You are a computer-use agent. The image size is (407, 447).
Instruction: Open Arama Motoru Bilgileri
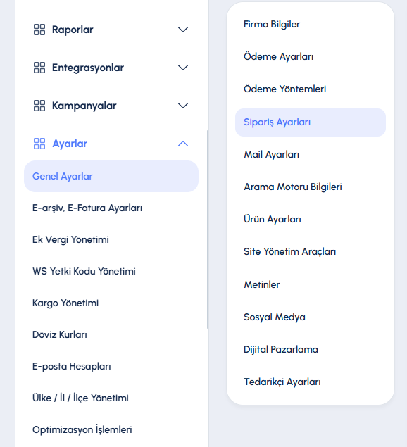coord(293,187)
